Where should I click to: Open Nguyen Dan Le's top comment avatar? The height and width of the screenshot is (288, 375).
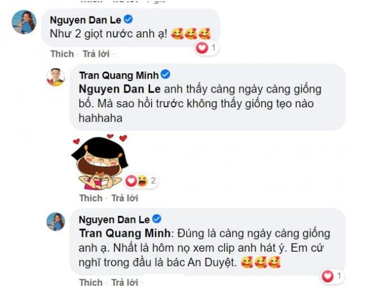point(24,22)
